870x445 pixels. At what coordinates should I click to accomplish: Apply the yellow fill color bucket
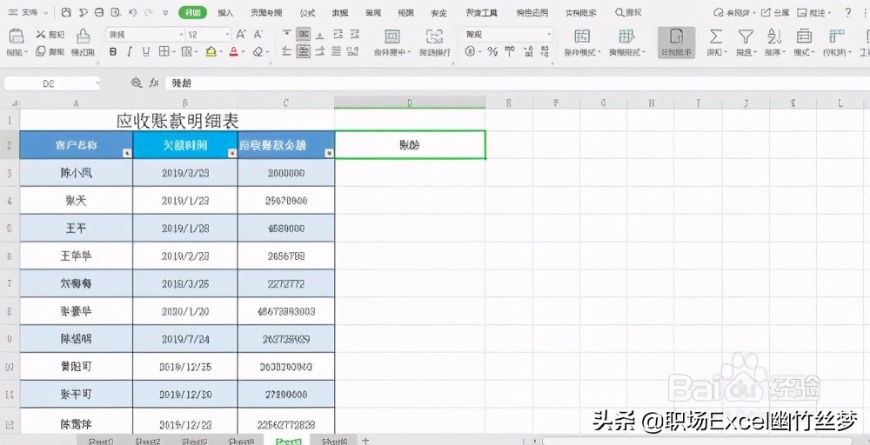[211, 51]
